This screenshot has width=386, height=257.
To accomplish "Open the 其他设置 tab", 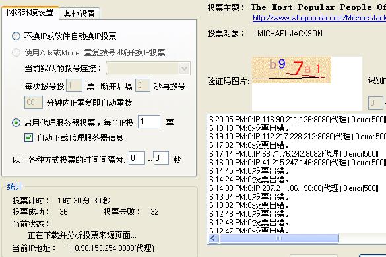I will pos(79,14).
